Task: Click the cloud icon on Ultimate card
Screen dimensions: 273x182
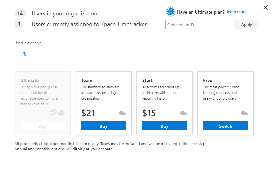Action: 62,113
